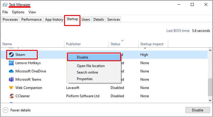Select the Microsoft Teams row name

[28, 79]
